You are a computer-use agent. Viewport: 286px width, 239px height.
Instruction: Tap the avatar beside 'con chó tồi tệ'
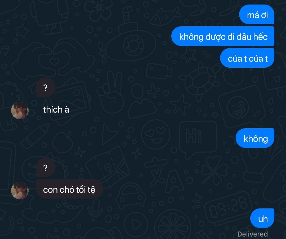click(20, 191)
